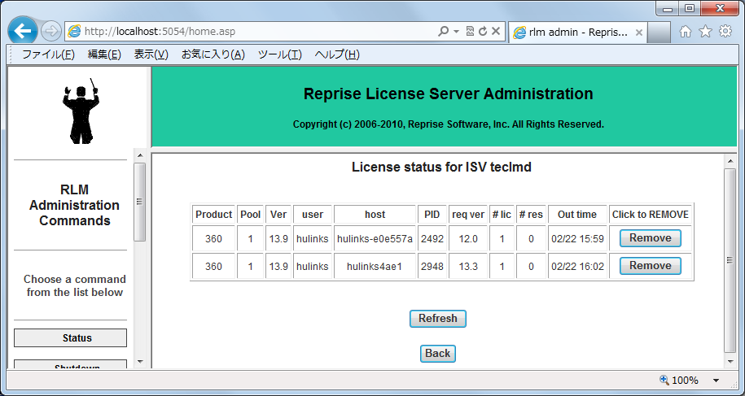Click the search magnifier in address bar
The height and width of the screenshot is (396, 745).
[443, 32]
